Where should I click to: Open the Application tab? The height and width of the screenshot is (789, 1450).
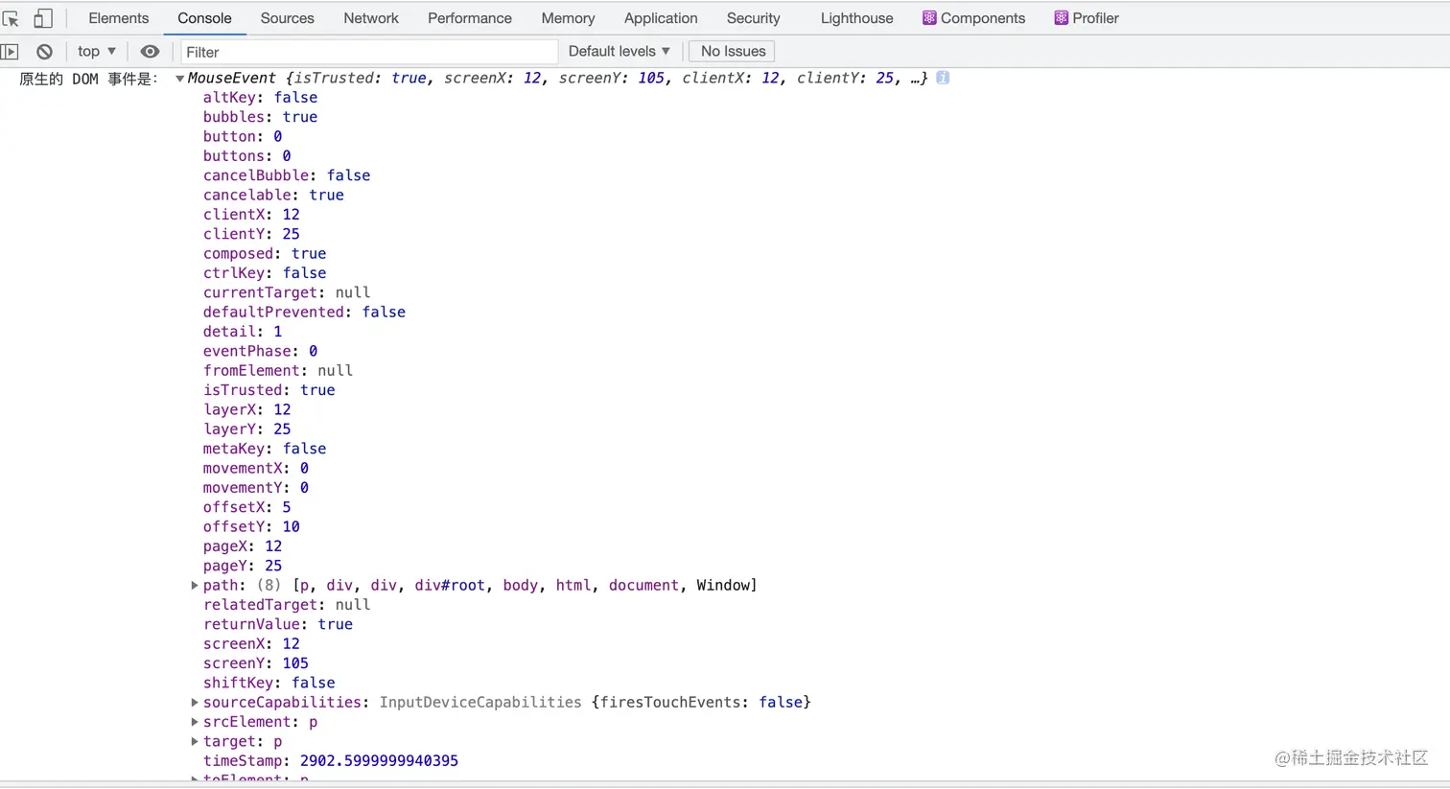[x=661, y=18]
